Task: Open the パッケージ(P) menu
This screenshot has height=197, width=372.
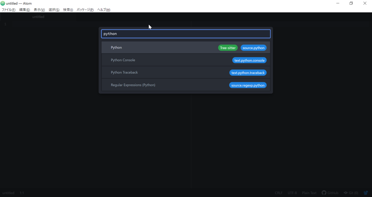Action: pyautogui.click(x=85, y=10)
